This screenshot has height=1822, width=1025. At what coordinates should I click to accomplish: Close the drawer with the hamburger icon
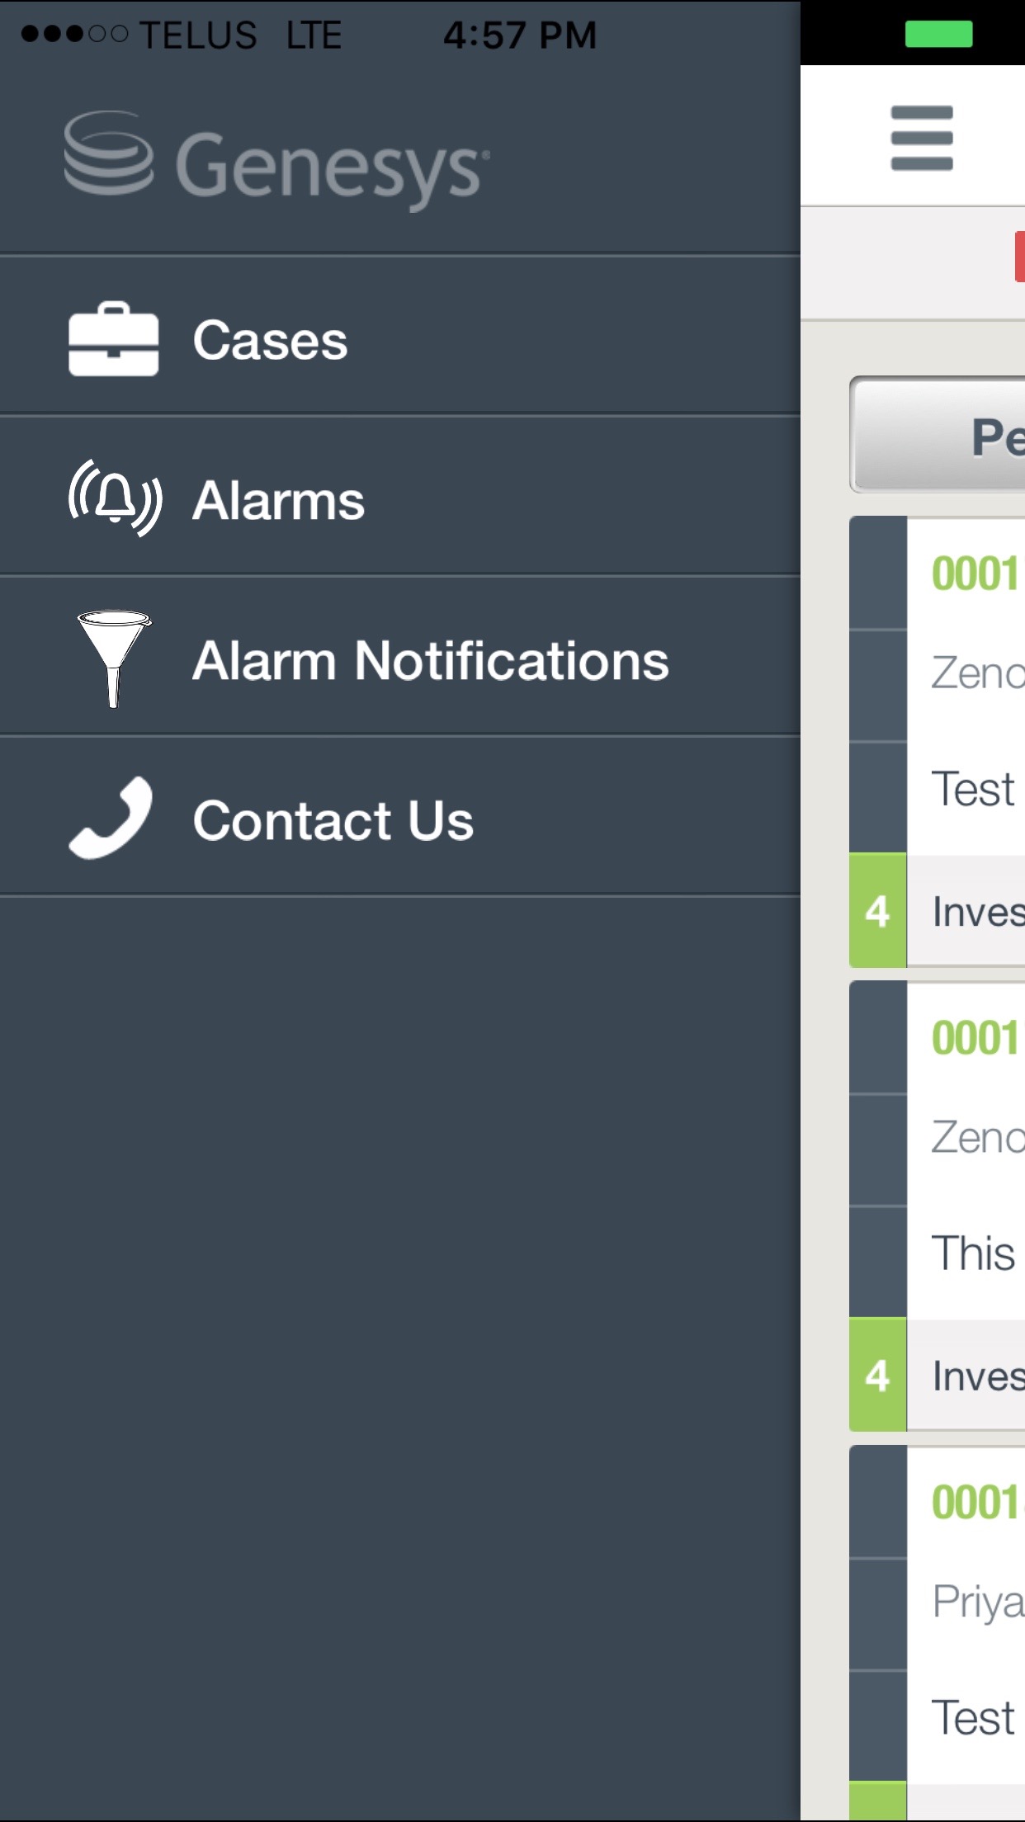pos(922,138)
